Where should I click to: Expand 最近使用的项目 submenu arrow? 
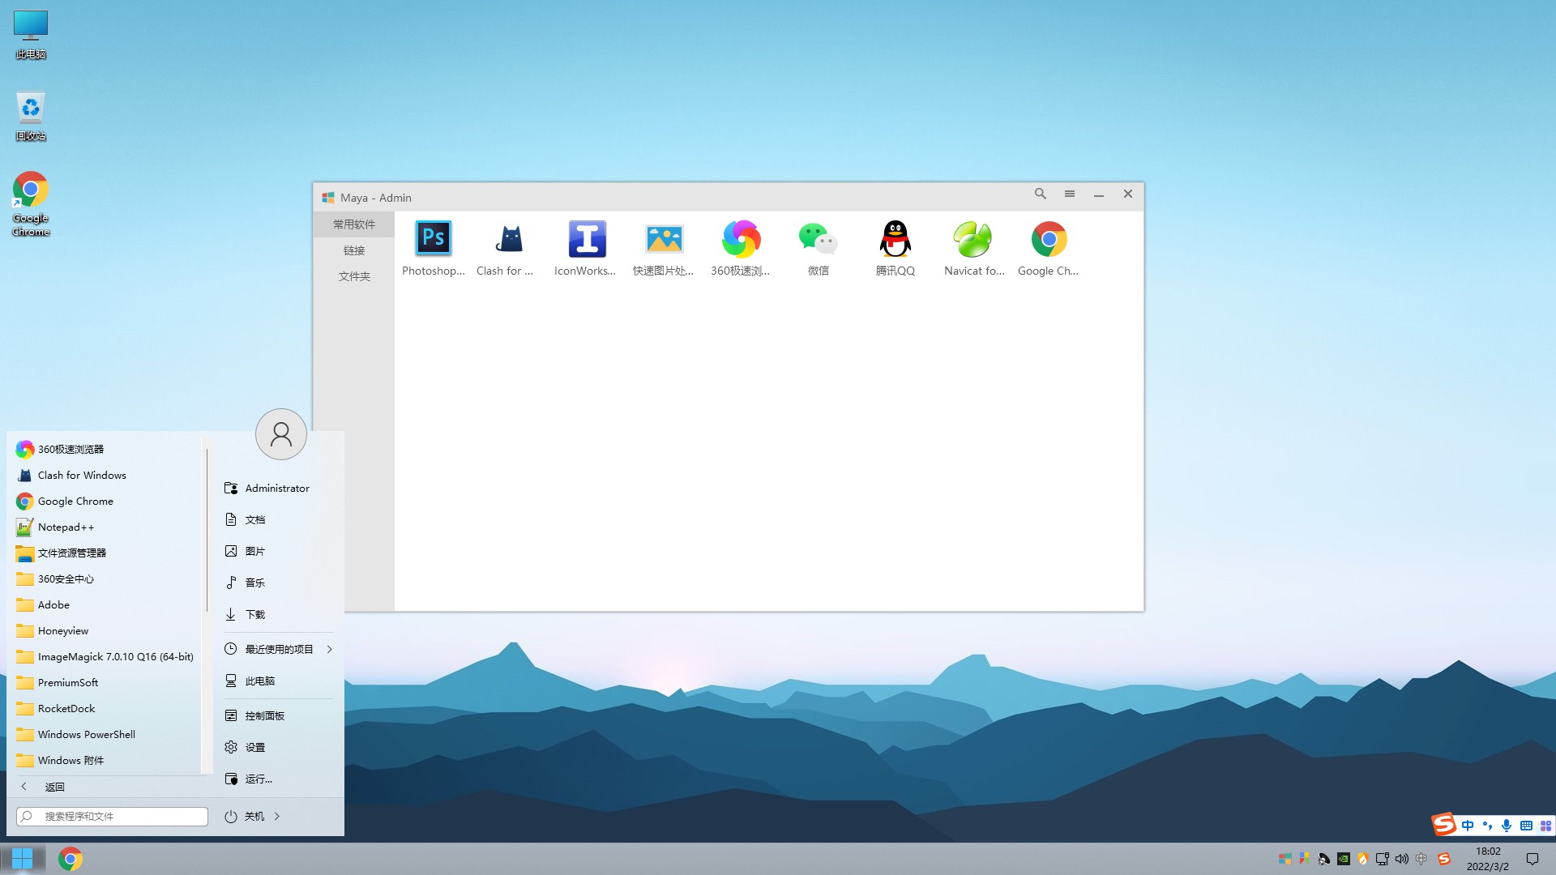click(x=330, y=649)
